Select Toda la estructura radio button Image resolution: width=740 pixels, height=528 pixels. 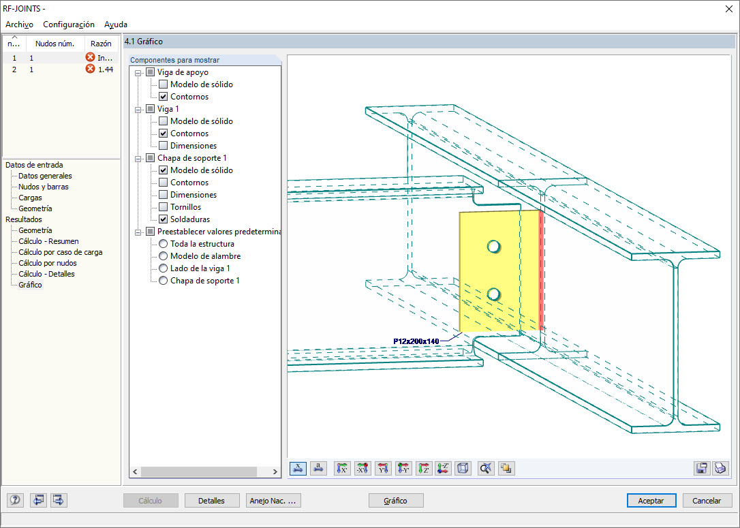pos(163,244)
